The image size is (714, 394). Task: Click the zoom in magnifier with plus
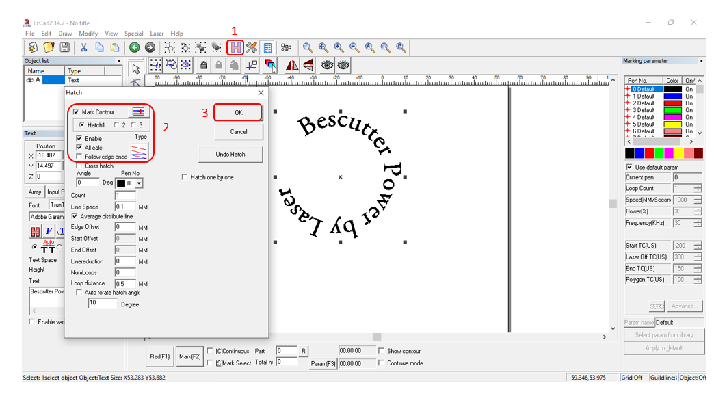(x=339, y=47)
